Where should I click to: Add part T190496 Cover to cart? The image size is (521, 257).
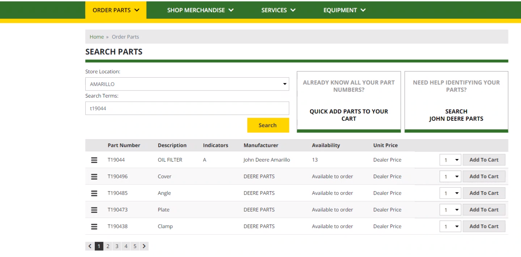[x=484, y=176]
